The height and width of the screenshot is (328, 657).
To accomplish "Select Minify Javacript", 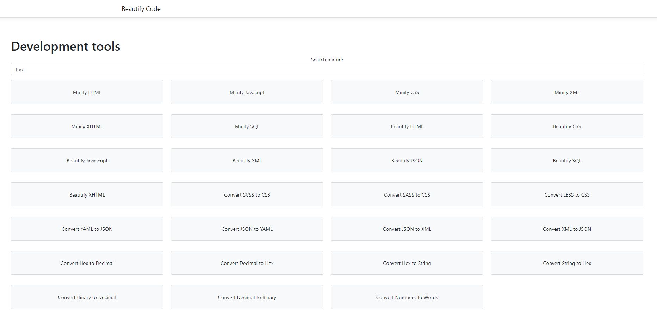I will point(247,92).
